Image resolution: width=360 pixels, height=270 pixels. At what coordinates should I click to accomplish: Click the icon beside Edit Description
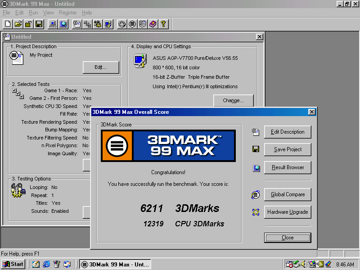pyautogui.click(x=256, y=132)
